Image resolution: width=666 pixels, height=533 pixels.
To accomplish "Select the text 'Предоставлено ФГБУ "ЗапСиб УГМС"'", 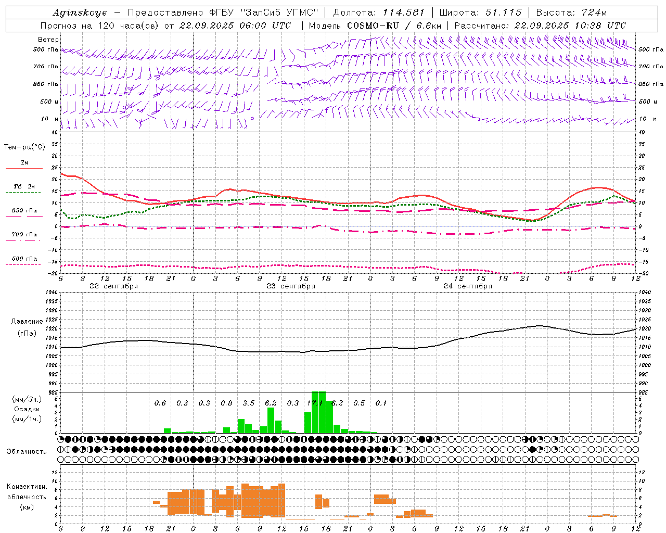I will coord(224,12).
